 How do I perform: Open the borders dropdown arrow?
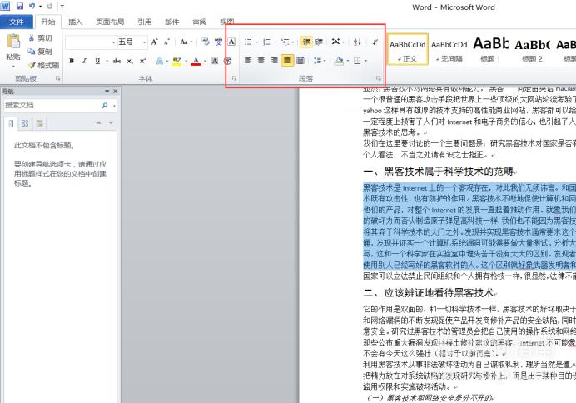tap(366, 61)
